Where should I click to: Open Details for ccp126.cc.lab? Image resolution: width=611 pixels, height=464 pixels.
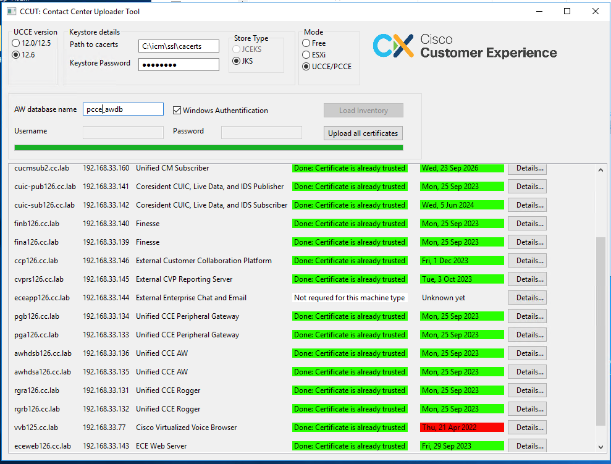(527, 261)
